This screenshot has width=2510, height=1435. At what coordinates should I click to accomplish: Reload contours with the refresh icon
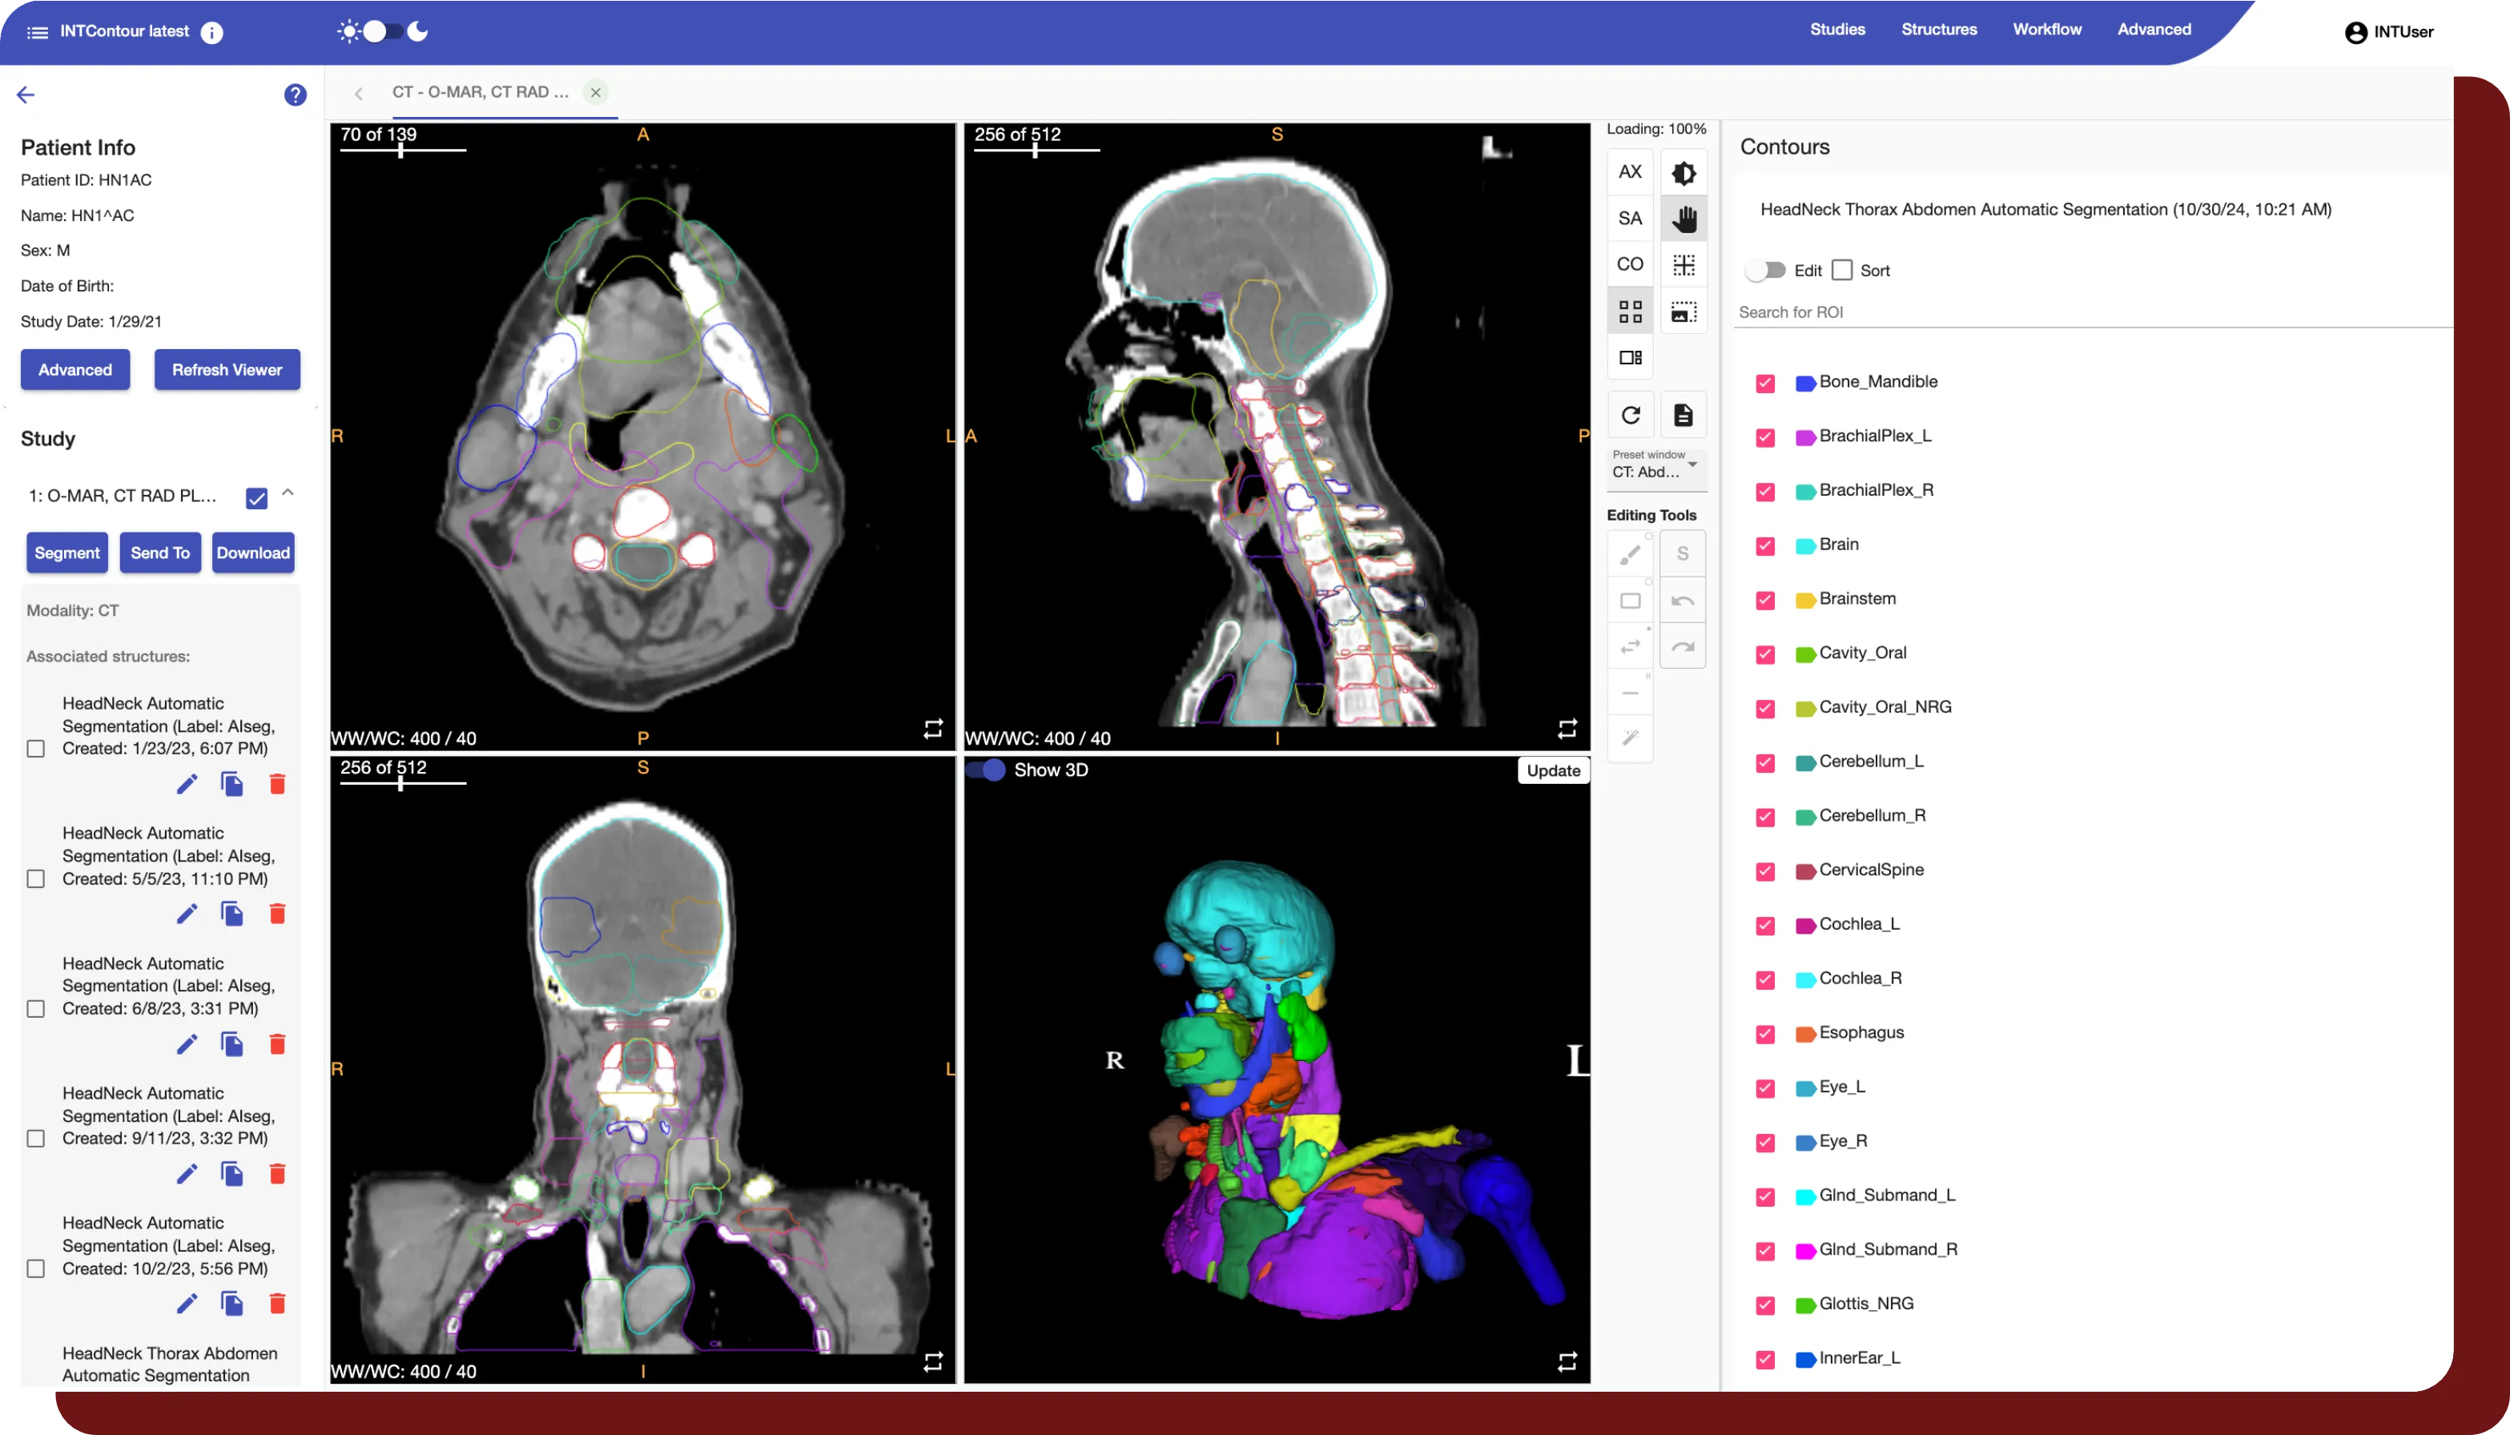1631,415
